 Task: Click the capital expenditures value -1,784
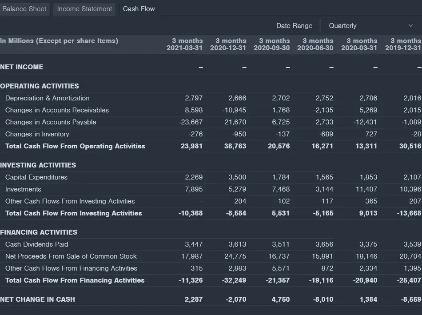[x=280, y=177]
